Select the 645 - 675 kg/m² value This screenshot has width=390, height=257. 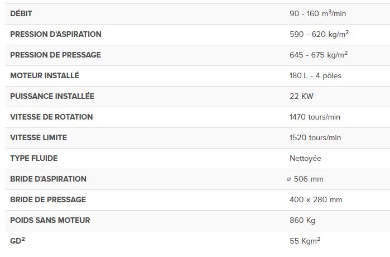318,55
